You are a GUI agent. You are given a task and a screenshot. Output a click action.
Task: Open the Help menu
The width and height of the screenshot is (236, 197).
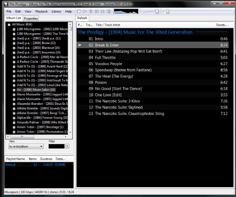click(x=68, y=12)
